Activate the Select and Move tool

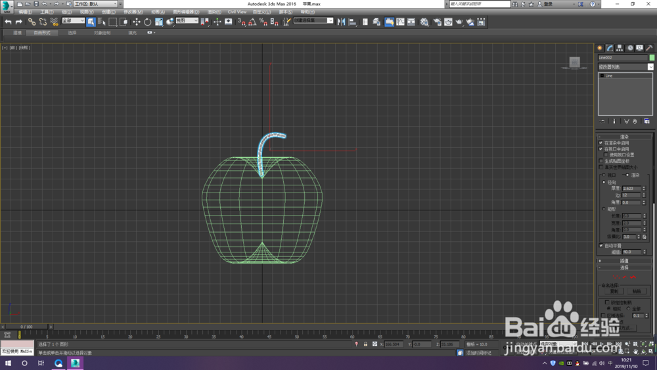(137, 22)
